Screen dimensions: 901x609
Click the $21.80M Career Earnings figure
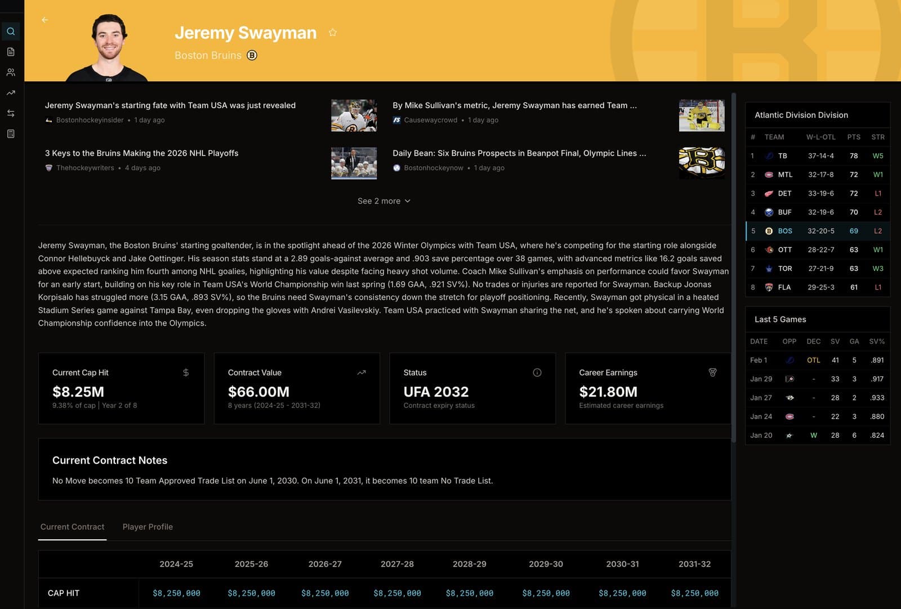[x=608, y=392]
